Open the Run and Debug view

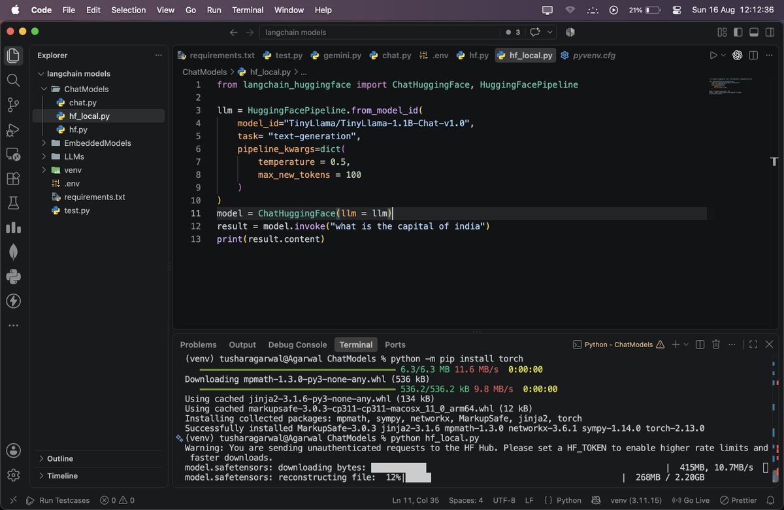(13, 129)
